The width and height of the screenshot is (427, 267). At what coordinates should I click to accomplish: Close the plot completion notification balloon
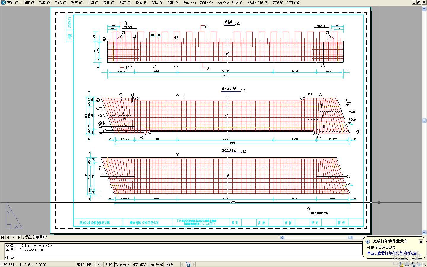pos(421,242)
